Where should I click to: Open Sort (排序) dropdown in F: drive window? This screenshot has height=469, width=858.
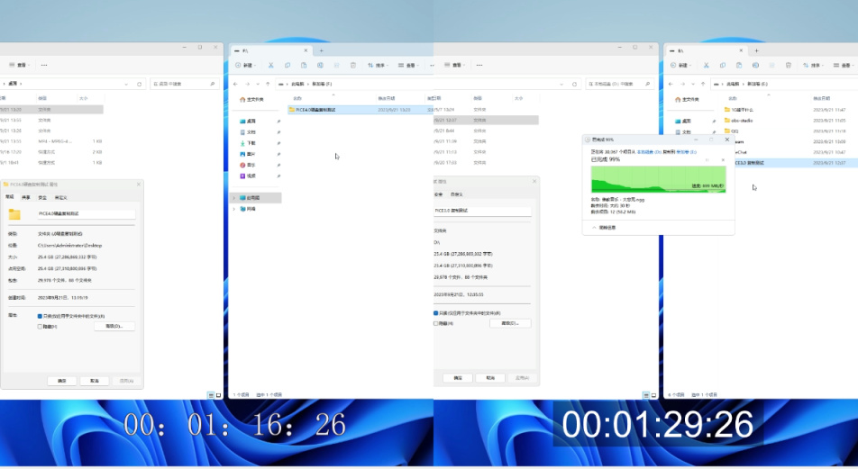(x=378, y=65)
